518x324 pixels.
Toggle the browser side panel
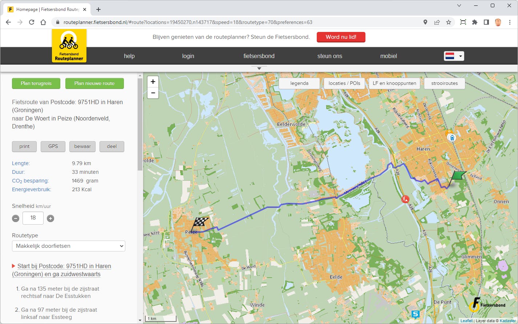tap(486, 22)
